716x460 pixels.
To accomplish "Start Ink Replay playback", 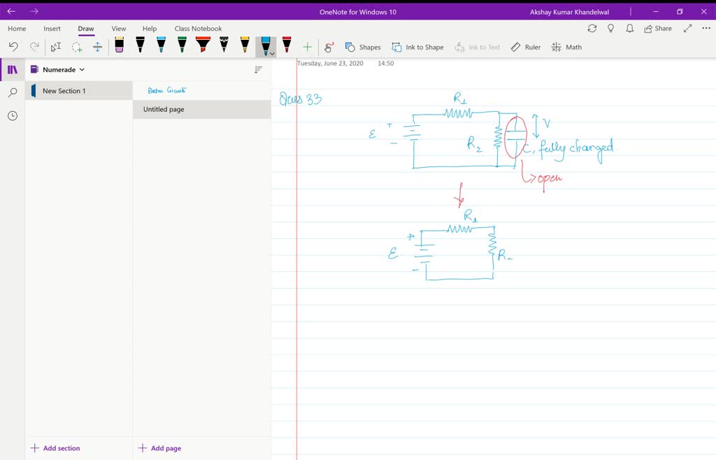I will point(329,46).
